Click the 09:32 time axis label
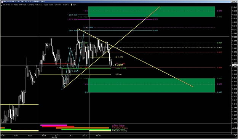The width and height of the screenshot is (238, 139). coord(98,136)
